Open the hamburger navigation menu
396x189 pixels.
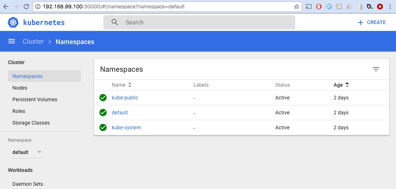tap(12, 42)
